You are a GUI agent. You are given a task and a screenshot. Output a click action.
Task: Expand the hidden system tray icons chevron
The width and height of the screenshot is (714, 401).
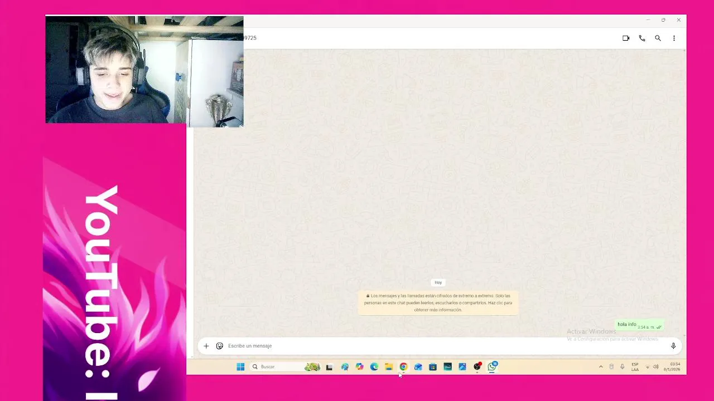(601, 366)
